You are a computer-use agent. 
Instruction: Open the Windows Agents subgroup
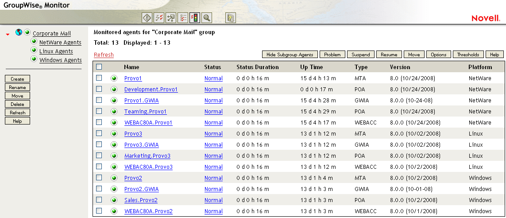click(61, 60)
